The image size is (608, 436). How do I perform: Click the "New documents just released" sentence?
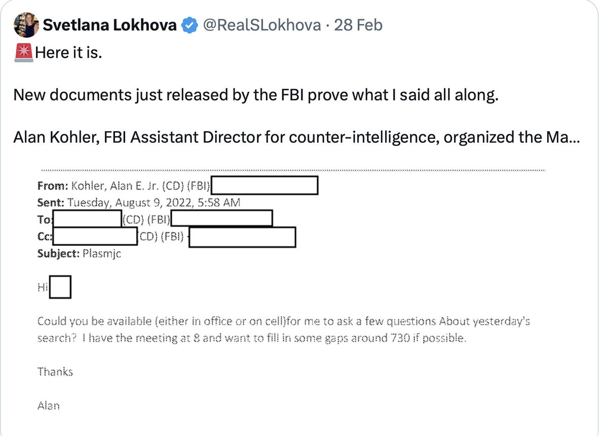click(x=256, y=95)
